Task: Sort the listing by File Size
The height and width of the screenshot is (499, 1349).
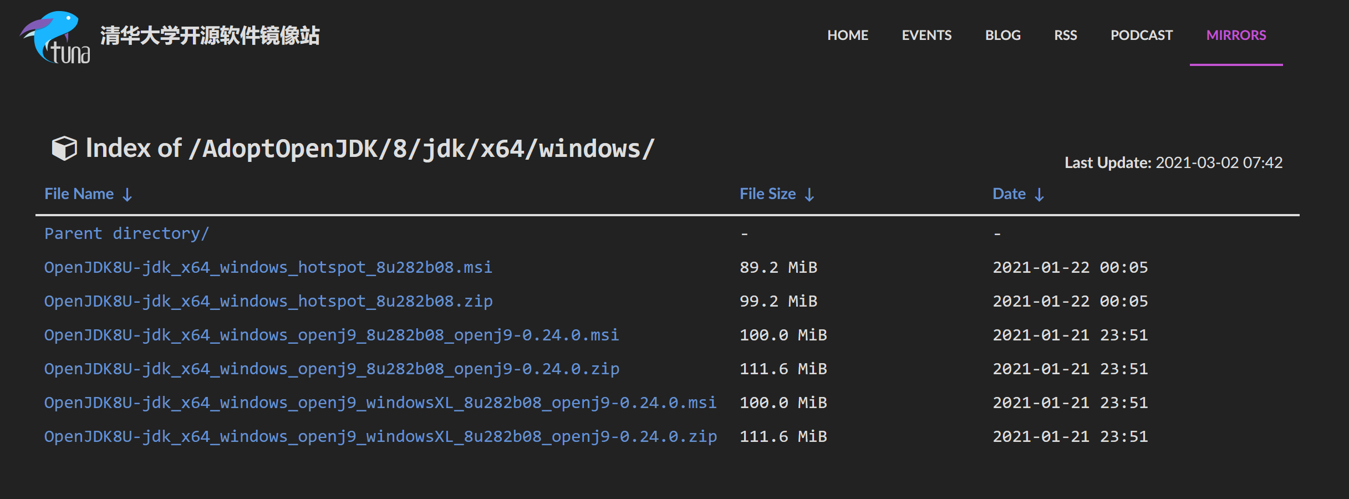Action: pos(767,194)
